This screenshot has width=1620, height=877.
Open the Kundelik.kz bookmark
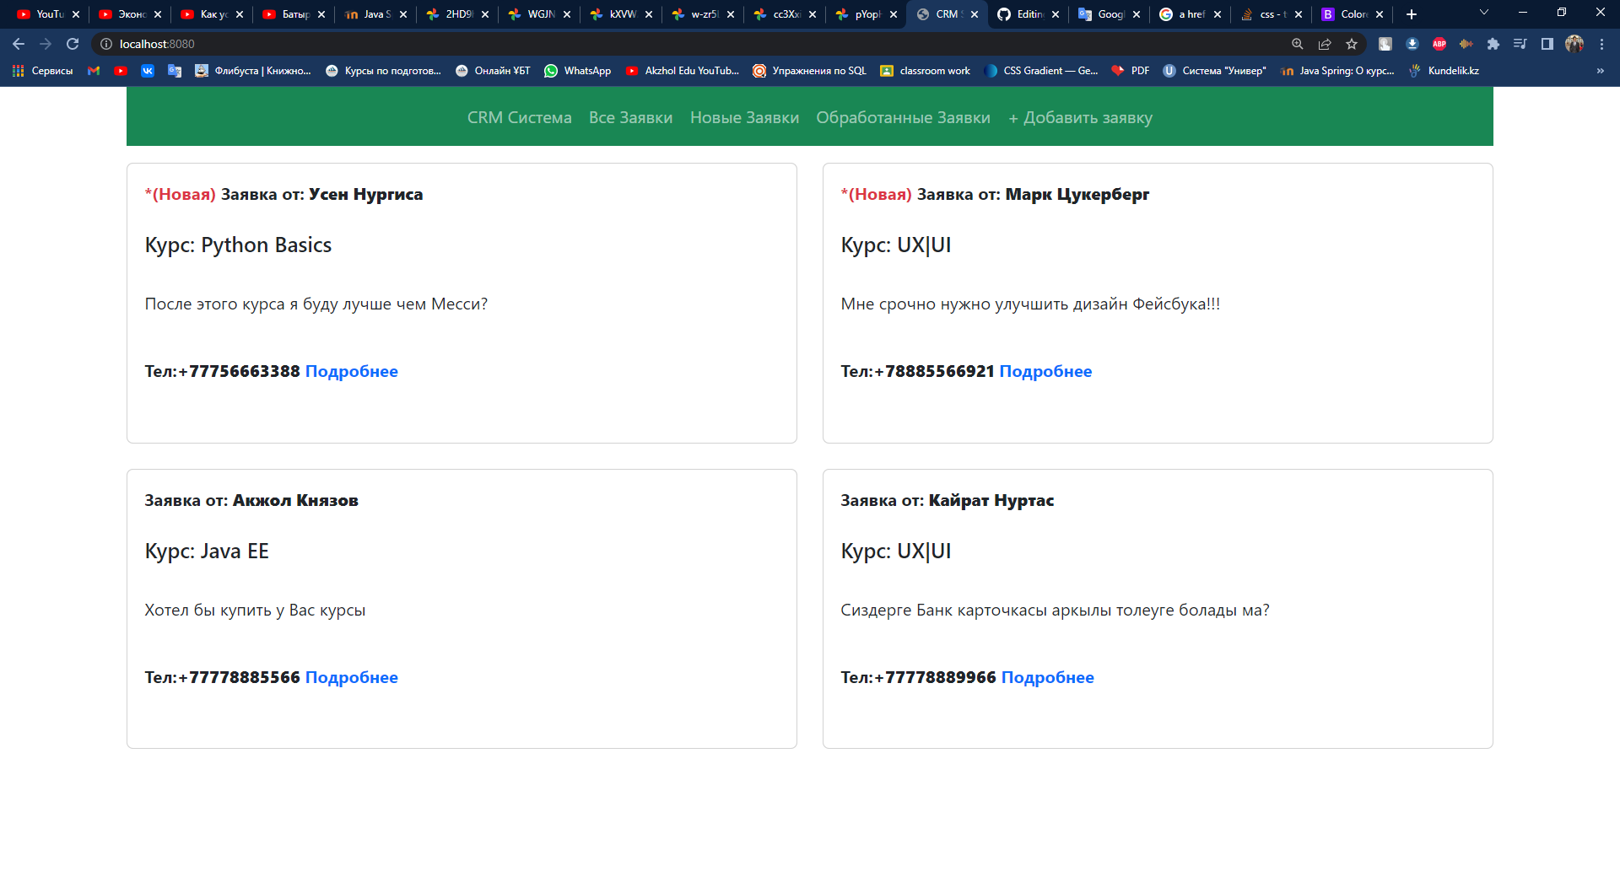(1444, 71)
